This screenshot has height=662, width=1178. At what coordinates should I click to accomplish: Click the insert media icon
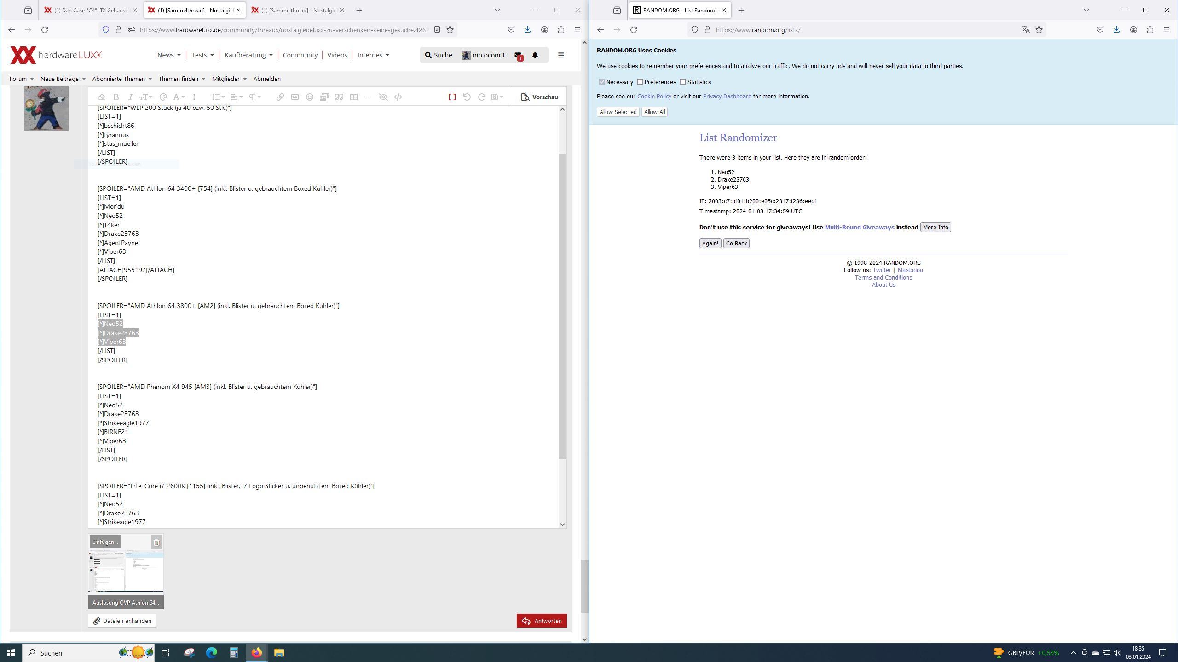pyautogui.click(x=324, y=97)
